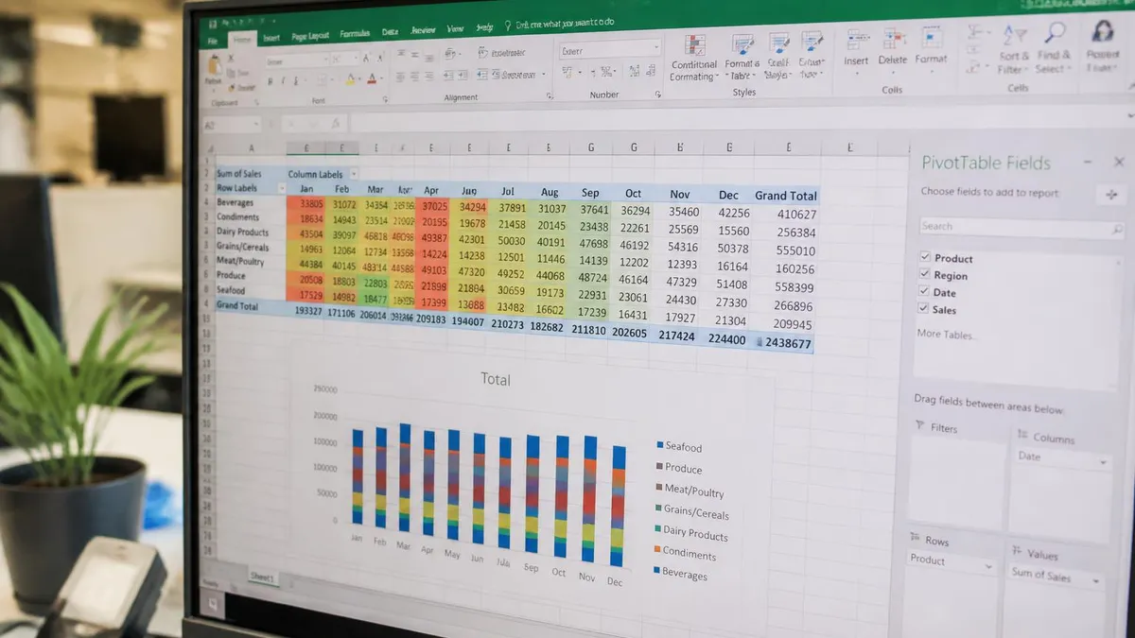
Task: Click the red Font Color icon
Action: [x=373, y=78]
